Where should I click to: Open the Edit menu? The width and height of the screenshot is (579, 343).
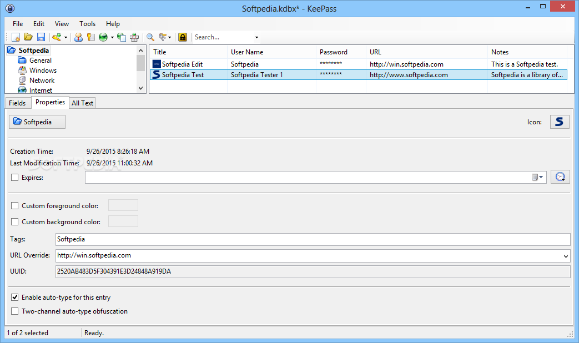pos(39,24)
